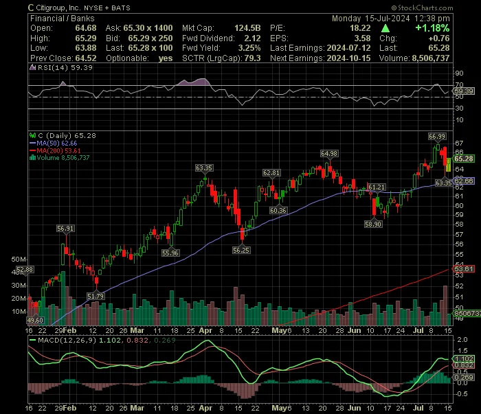Click the Low value 63.88
Screen dimensions: 481x414
[x=86, y=48]
